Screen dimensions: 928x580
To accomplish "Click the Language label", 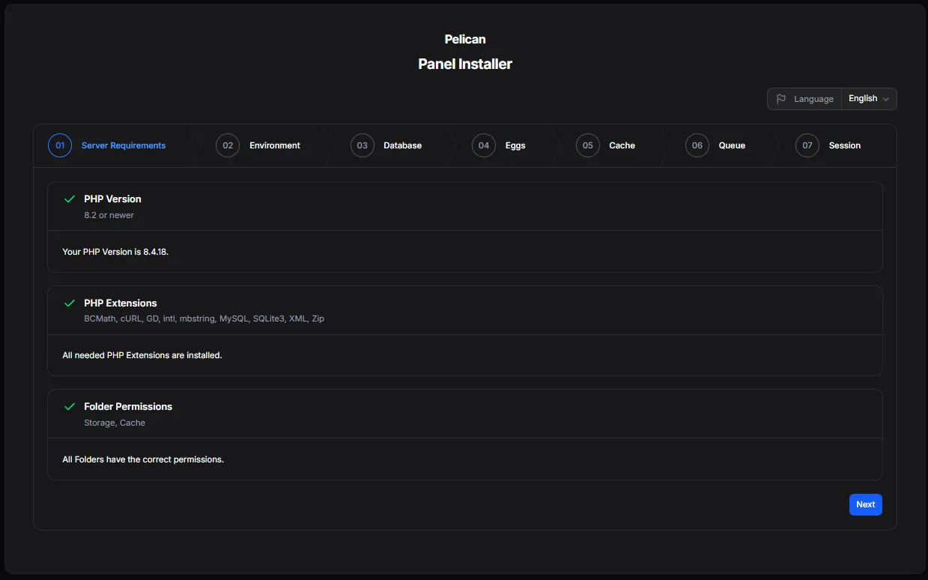I will (x=813, y=99).
